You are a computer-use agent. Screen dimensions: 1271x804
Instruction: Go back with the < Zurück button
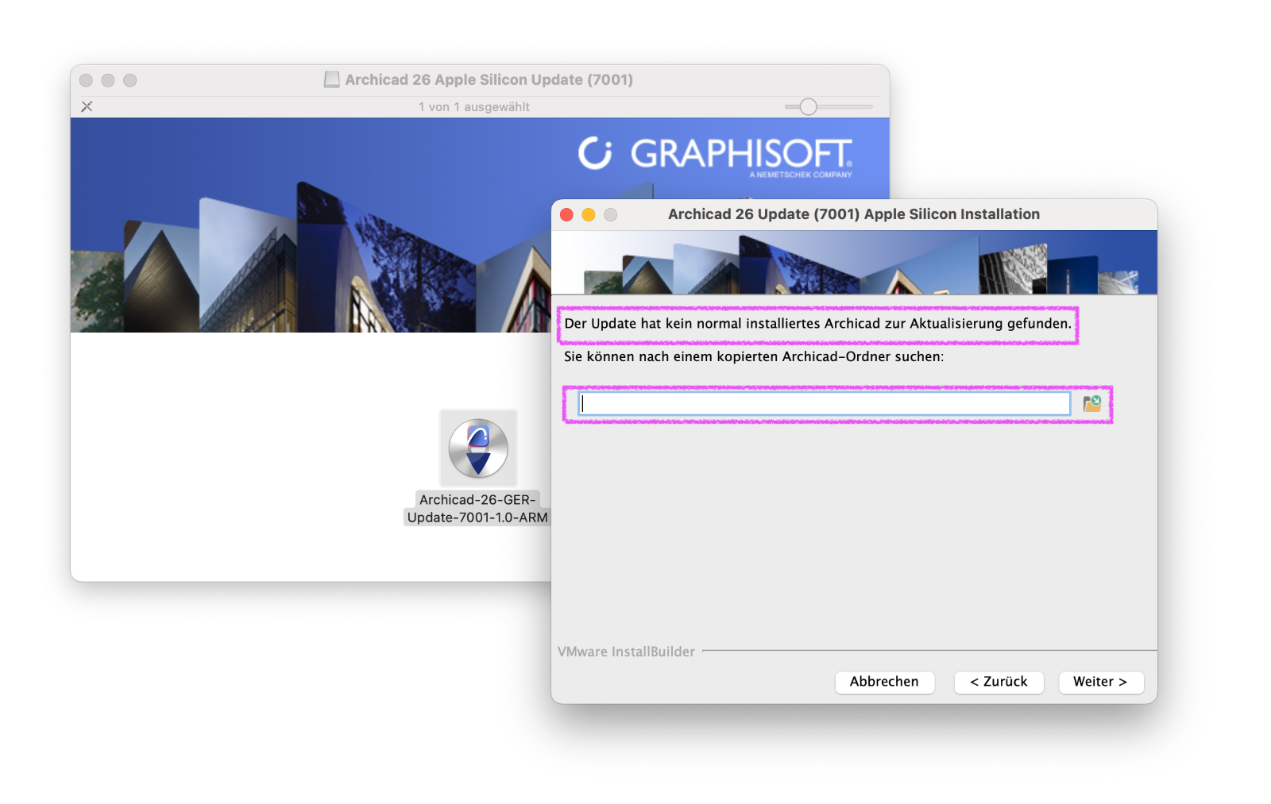999,682
